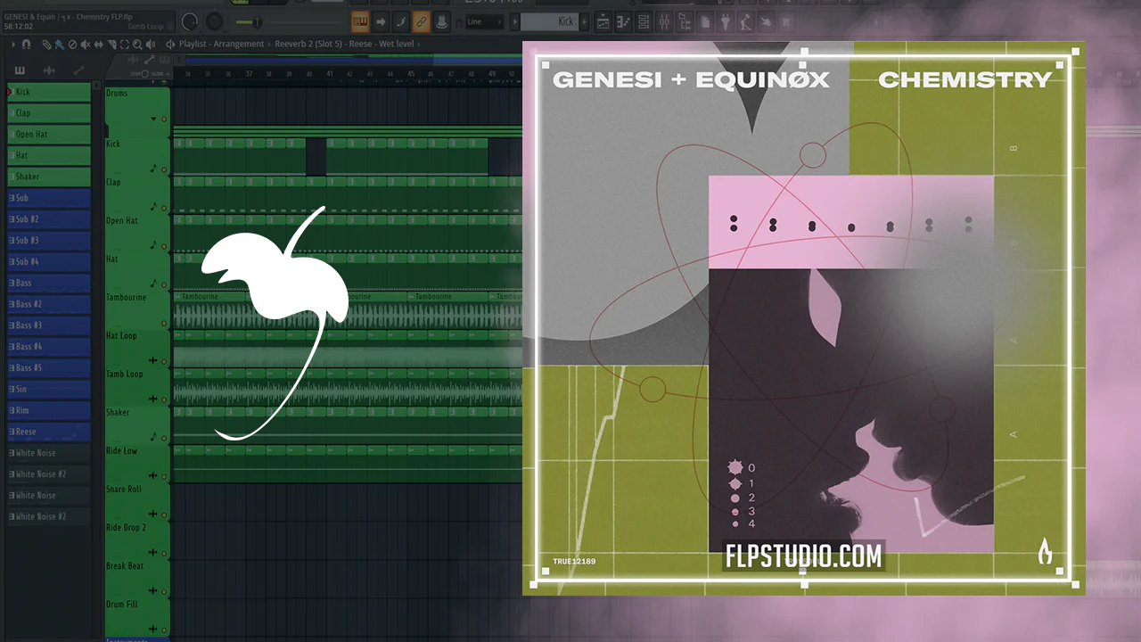Image resolution: width=1141 pixels, height=642 pixels.
Task: Select the Mute tool speaker icon
Action: pyautogui.click(x=86, y=44)
